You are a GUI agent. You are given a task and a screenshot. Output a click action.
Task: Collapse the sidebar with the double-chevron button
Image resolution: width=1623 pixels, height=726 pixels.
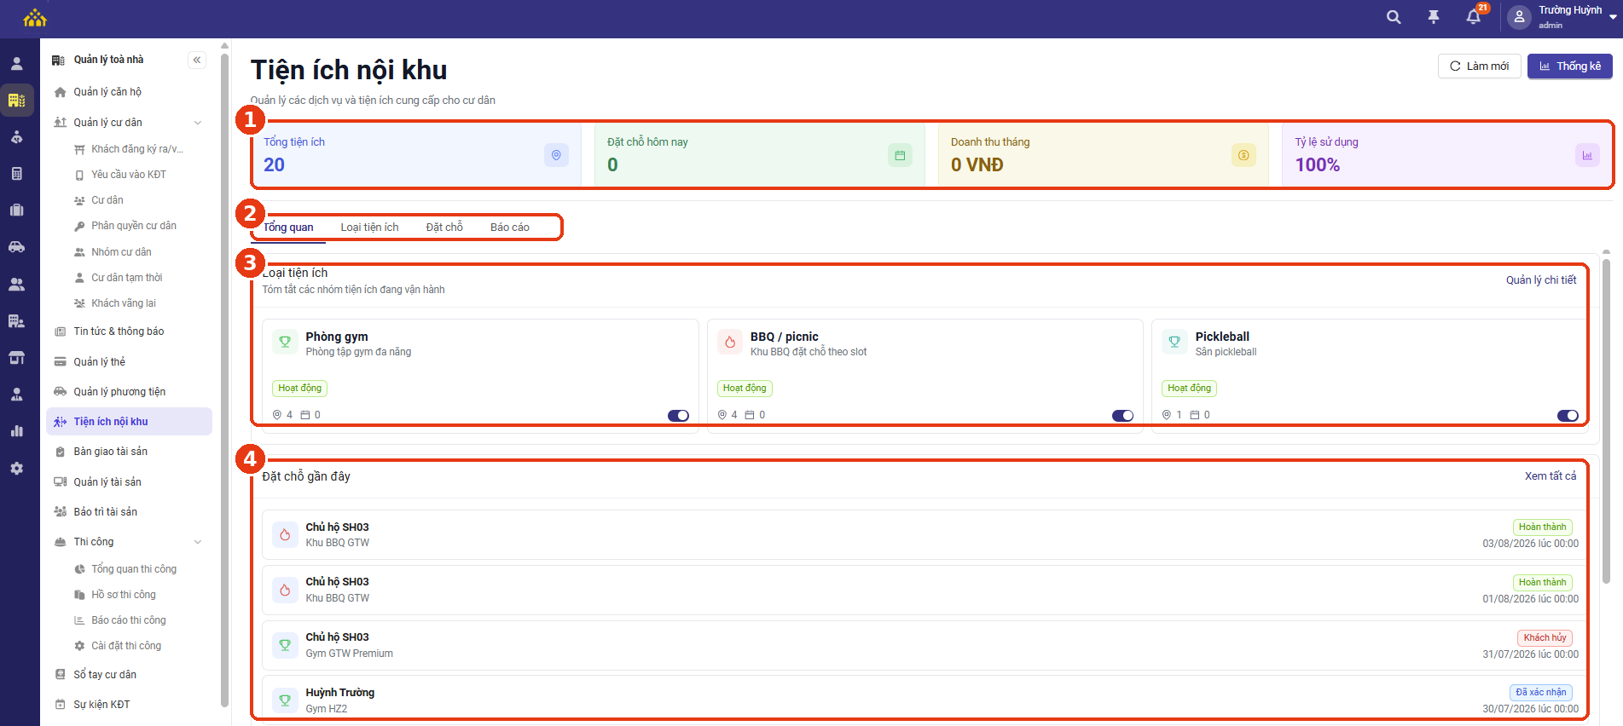tap(197, 60)
